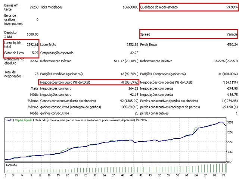The width and height of the screenshot is (239, 179).
Task: Select largest profit trade value 264.21
Action: coord(133,89)
